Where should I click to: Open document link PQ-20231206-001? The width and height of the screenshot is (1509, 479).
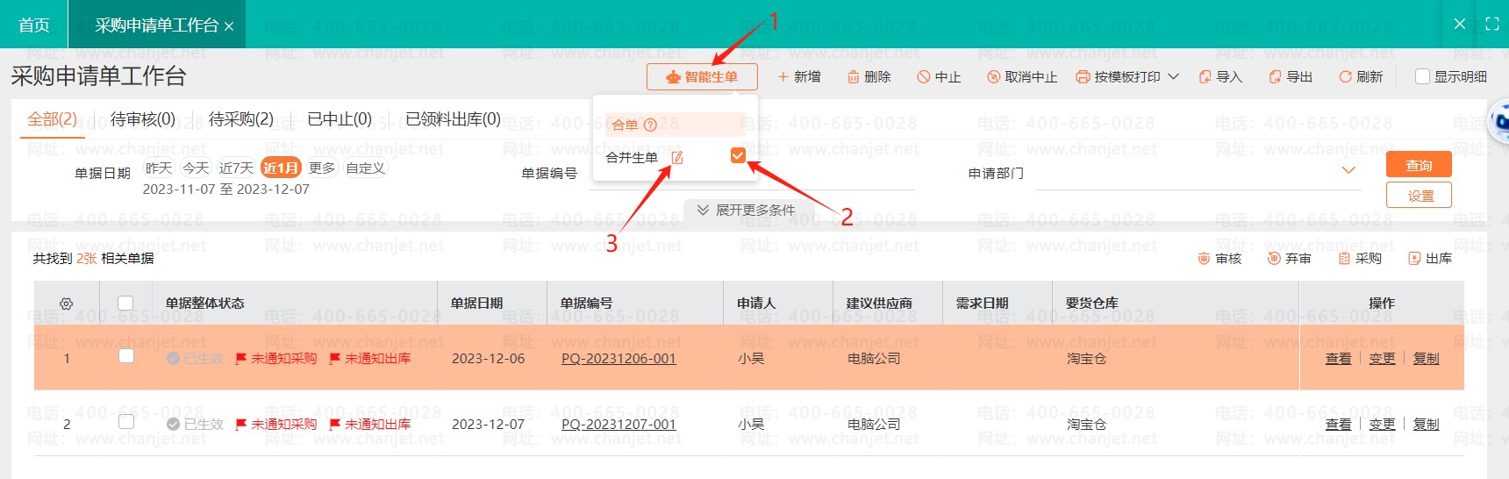pos(619,359)
